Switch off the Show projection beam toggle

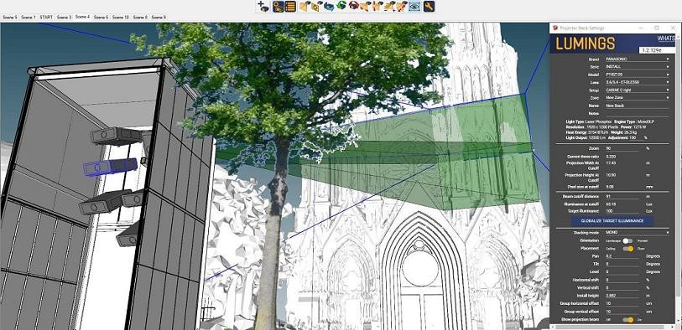(x=627, y=320)
